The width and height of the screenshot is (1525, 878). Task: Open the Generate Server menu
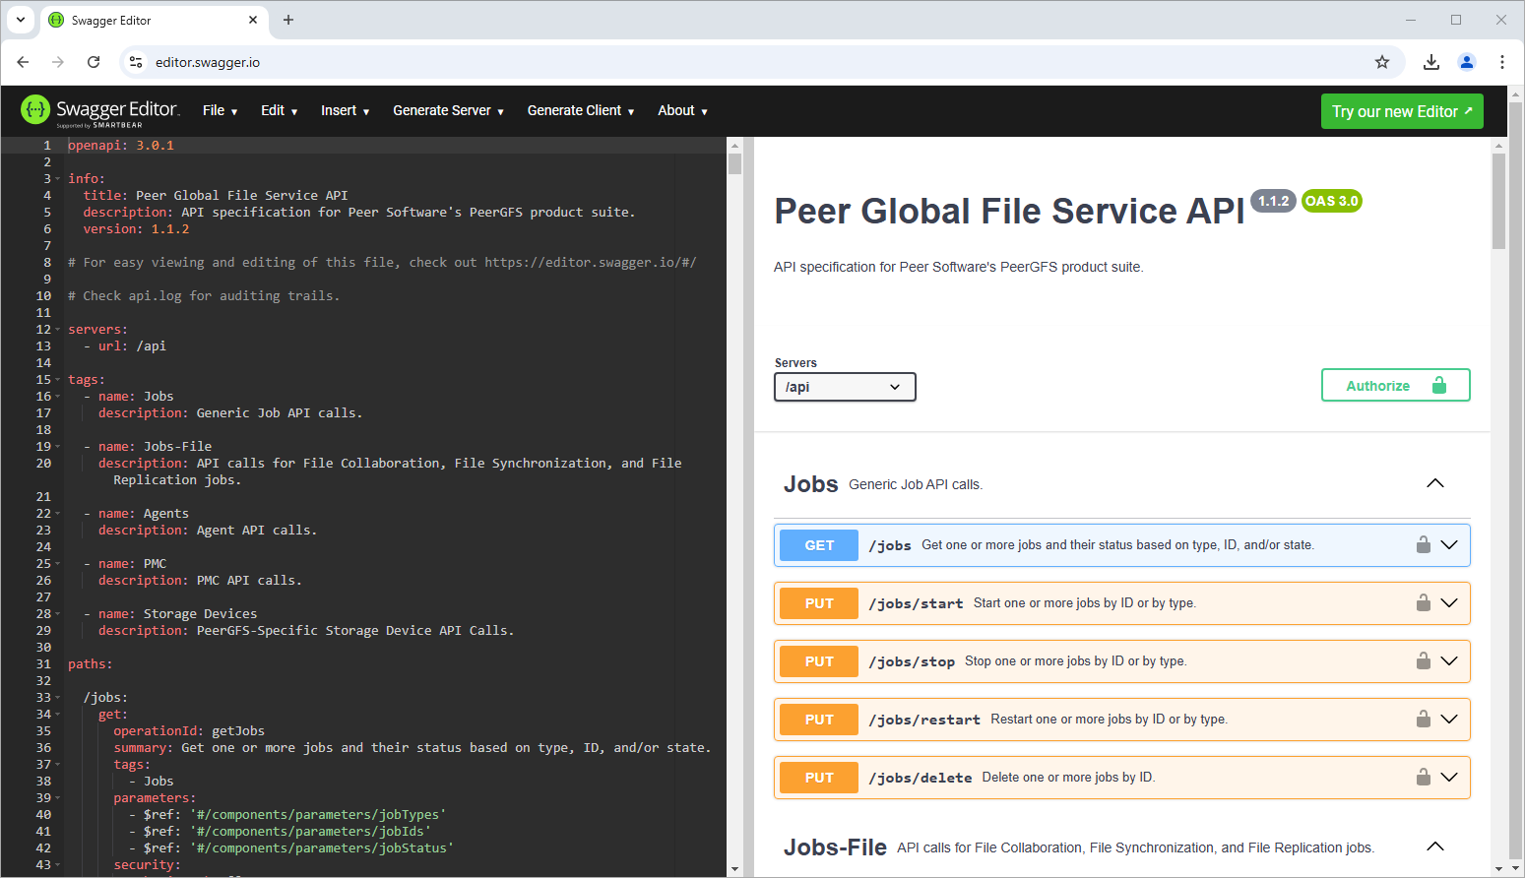(x=448, y=111)
